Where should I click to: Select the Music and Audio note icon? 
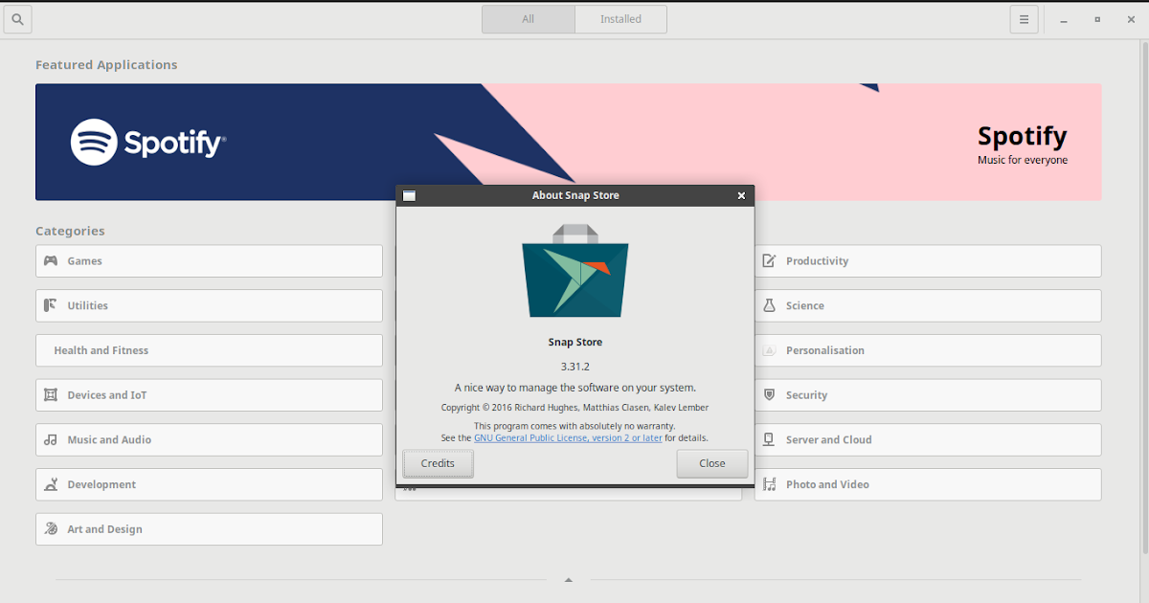click(x=51, y=439)
